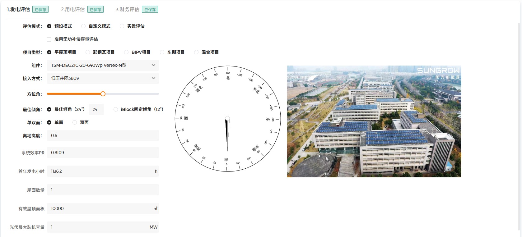
Task: Click the 首年发电小时 field
Action: pyautogui.click(x=103, y=171)
